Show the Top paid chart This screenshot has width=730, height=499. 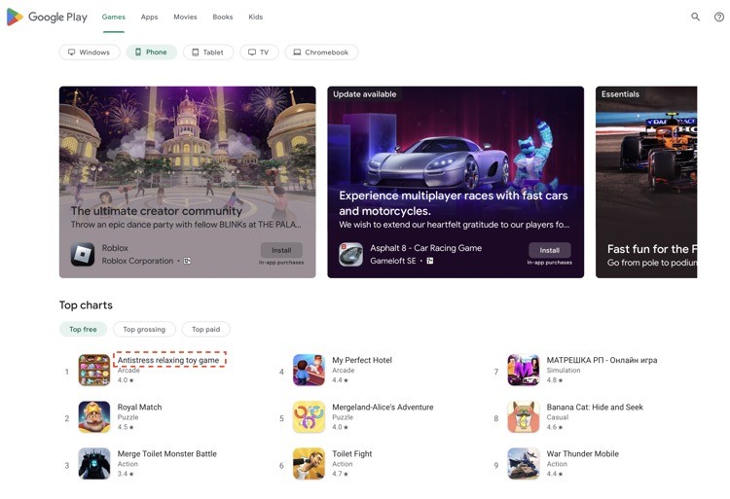click(205, 329)
